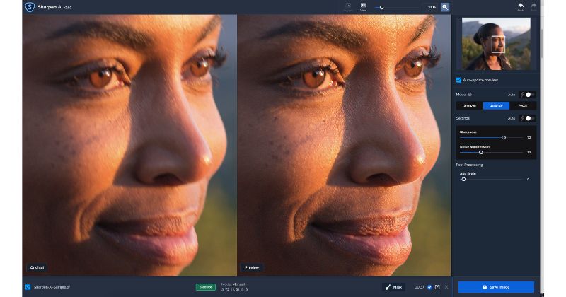The height and width of the screenshot is (297, 566).
Task: Click the 100% zoom value field
Action: click(431, 7)
